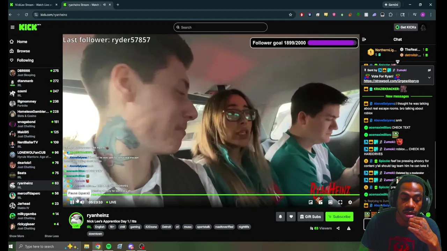The height and width of the screenshot is (251, 447).
Task: Click Show Less in sidebar
Action: 52,236
